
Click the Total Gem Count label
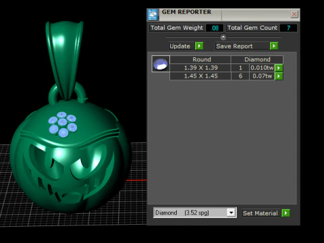click(252, 28)
